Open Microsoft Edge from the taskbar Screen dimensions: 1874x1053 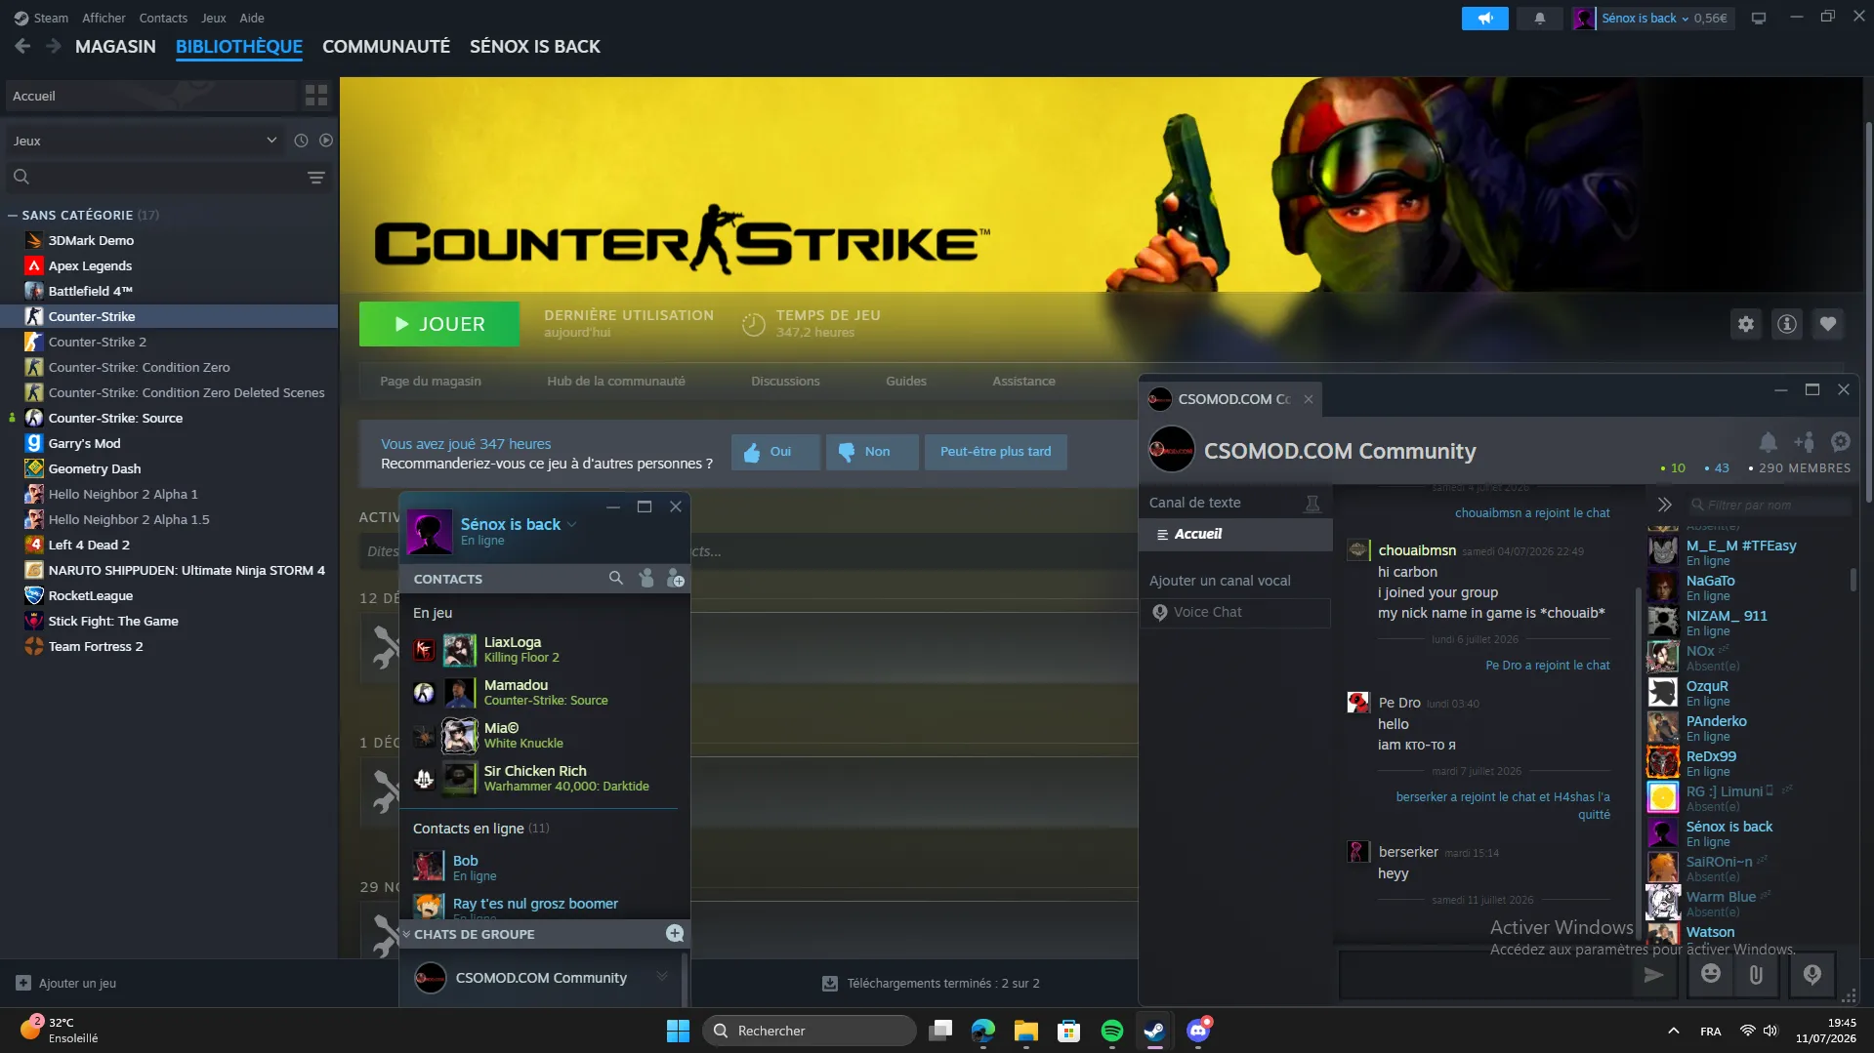(x=982, y=1031)
